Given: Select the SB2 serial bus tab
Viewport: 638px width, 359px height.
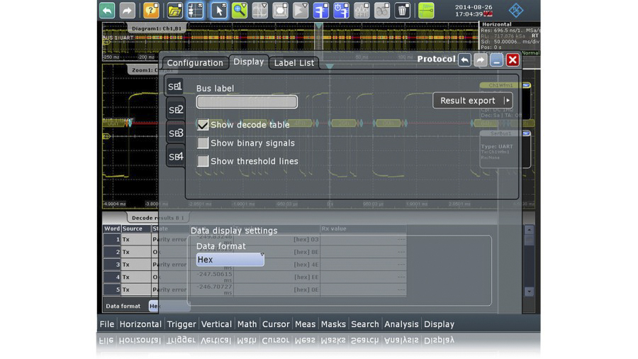Looking at the screenshot, I should pyautogui.click(x=175, y=110).
